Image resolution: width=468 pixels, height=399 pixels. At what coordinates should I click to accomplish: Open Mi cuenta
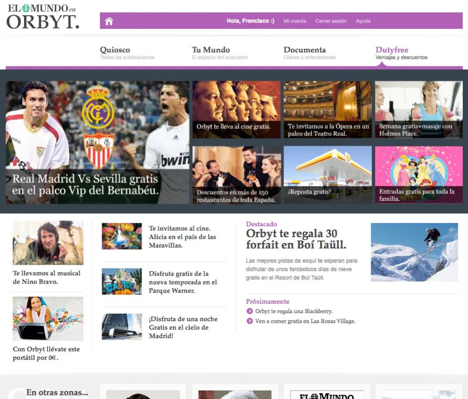click(295, 21)
